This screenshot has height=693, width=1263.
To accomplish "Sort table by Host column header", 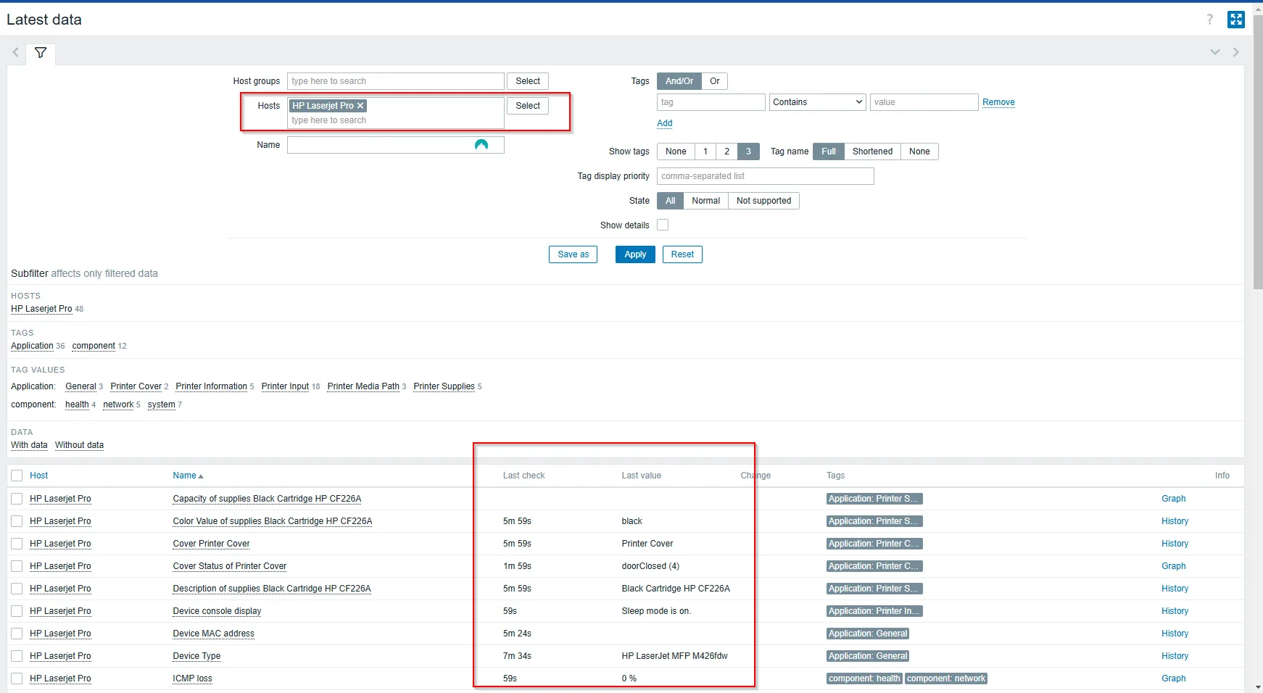I will 38,476.
